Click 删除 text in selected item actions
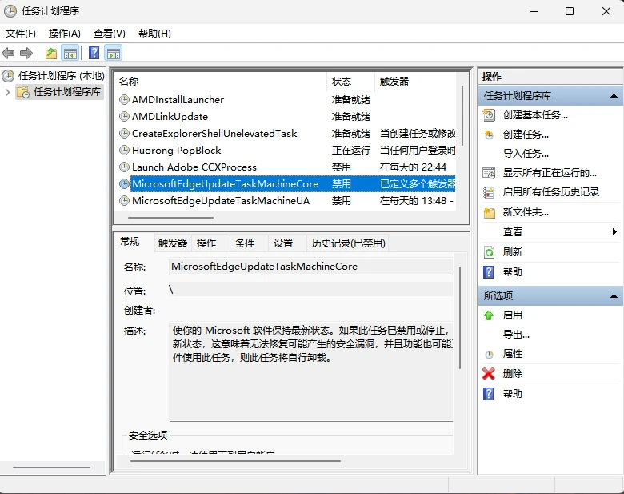The width and height of the screenshot is (624, 494). tap(513, 374)
